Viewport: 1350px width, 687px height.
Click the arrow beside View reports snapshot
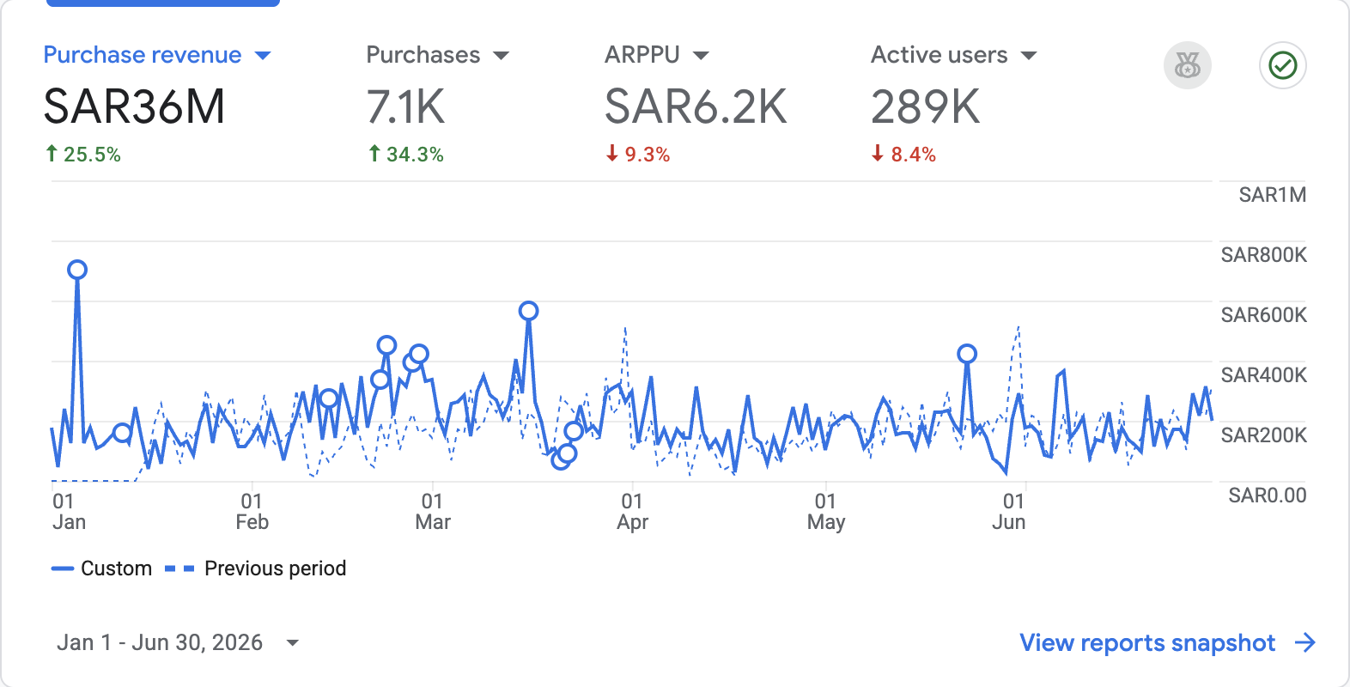pos(1305,642)
